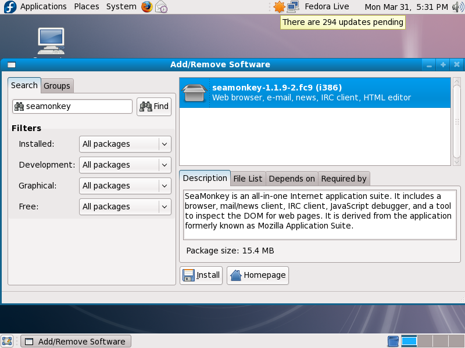Click the Add/Remove Software taskbar button
This screenshot has height=348, width=465.
pos(76,342)
